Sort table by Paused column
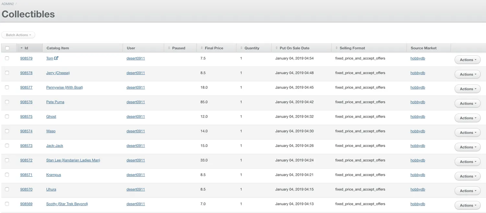The image size is (486, 213). 179,48
